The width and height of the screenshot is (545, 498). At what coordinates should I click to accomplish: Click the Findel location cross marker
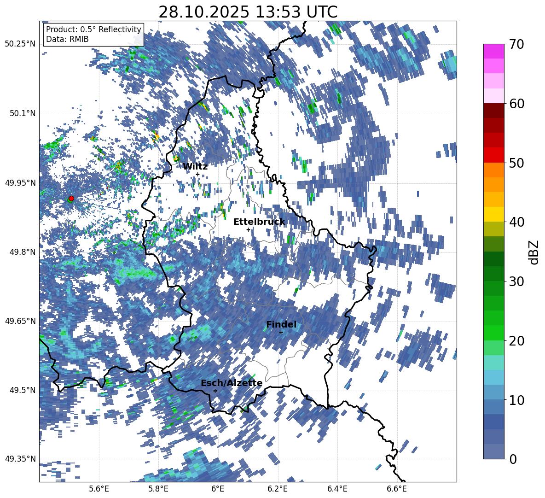point(281,333)
